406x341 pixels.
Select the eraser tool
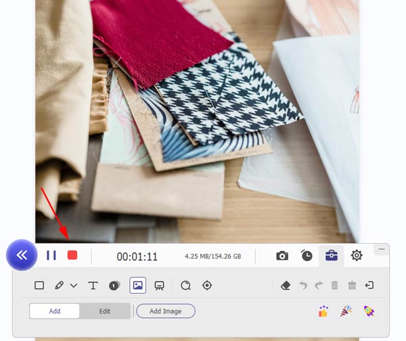pyautogui.click(x=285, y=286)
